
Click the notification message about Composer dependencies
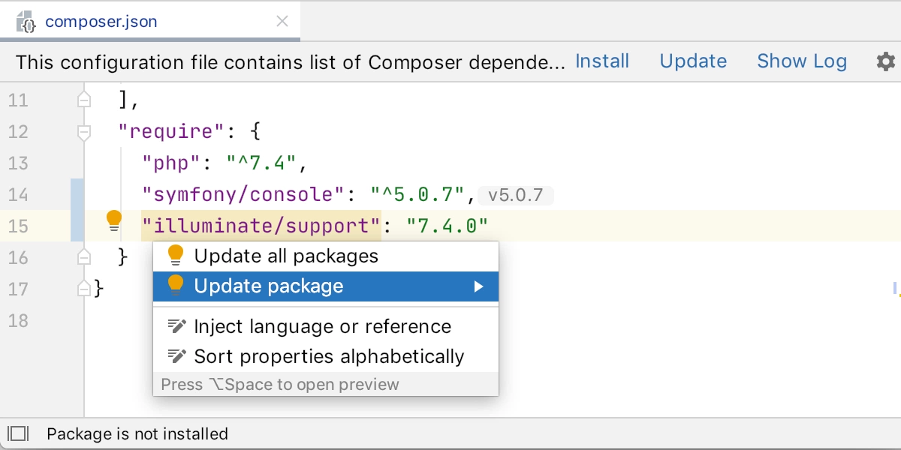291,62
